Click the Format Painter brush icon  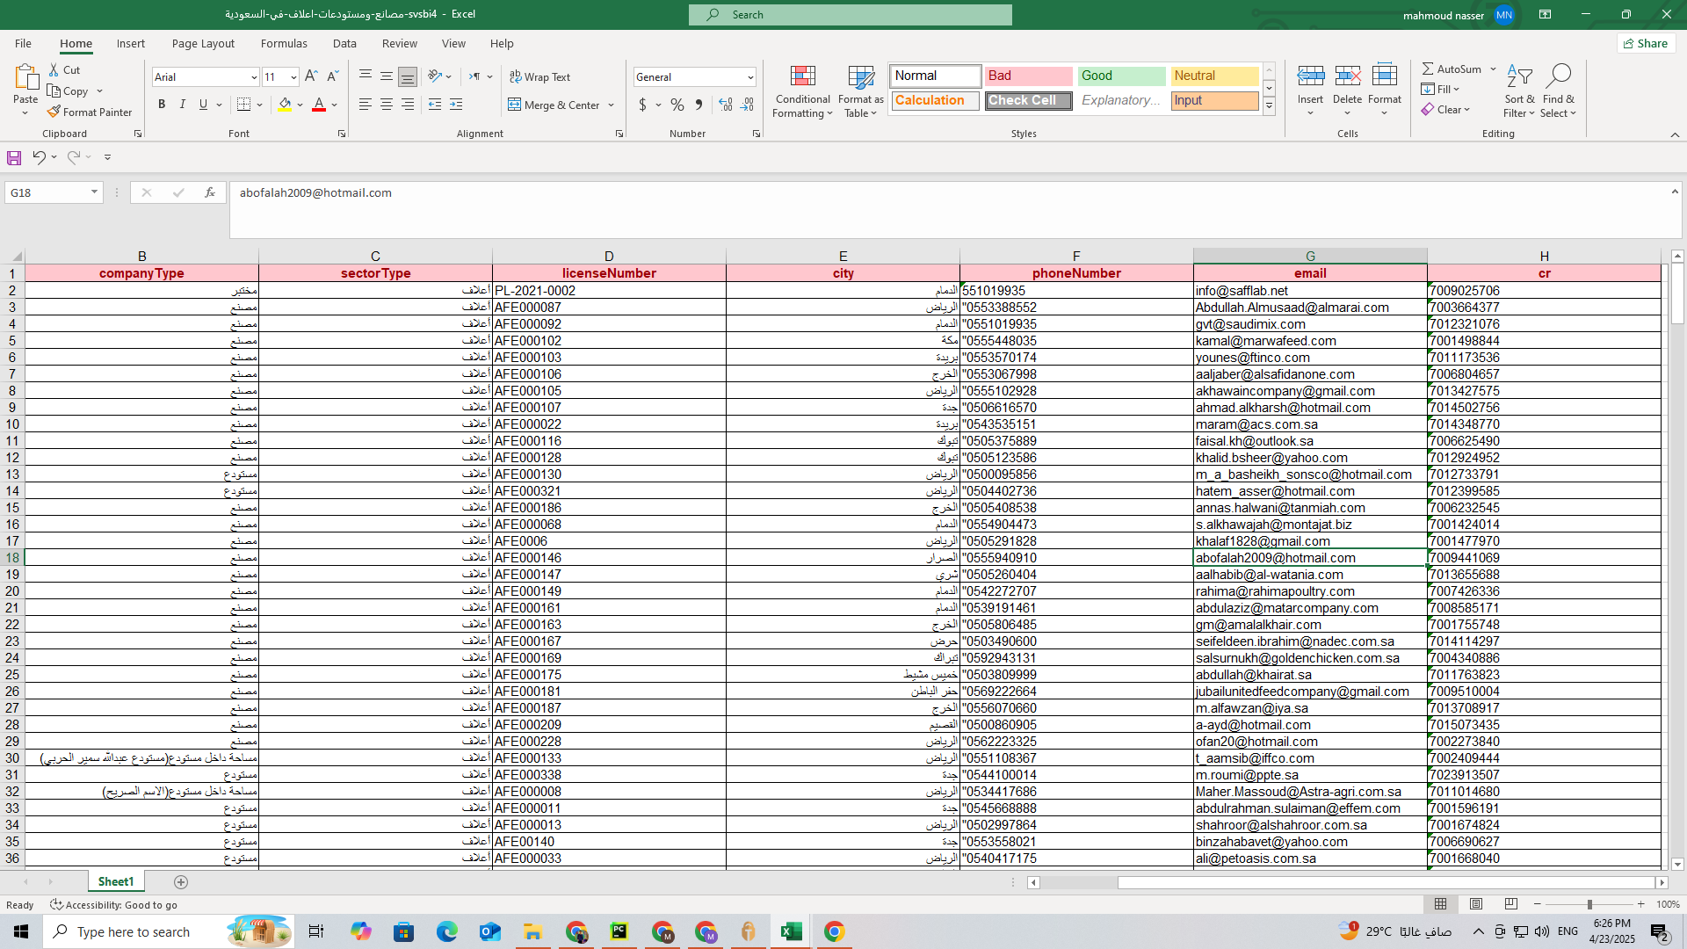click(x=54, y=112)
